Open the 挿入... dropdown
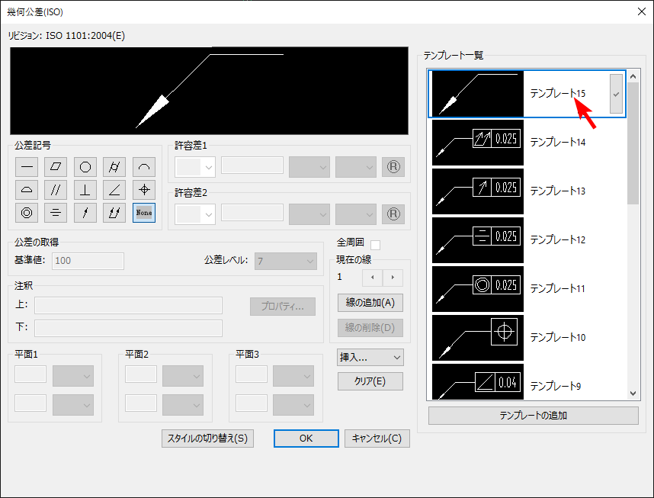The width and height of the screenshot is (654, 498). (x=370, y=357)
